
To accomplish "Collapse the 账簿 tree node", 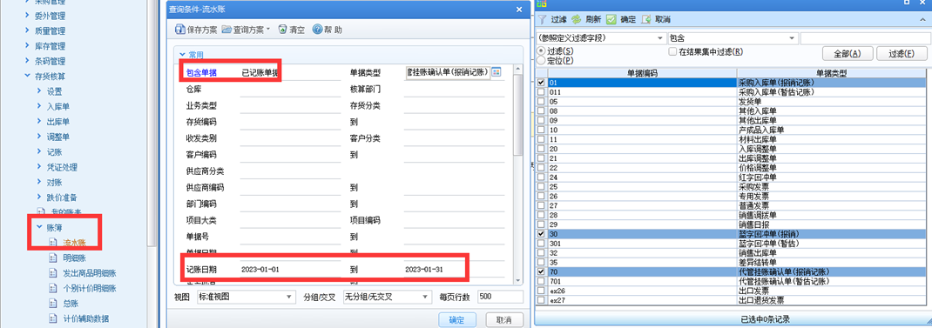I will tap(39, 228).
